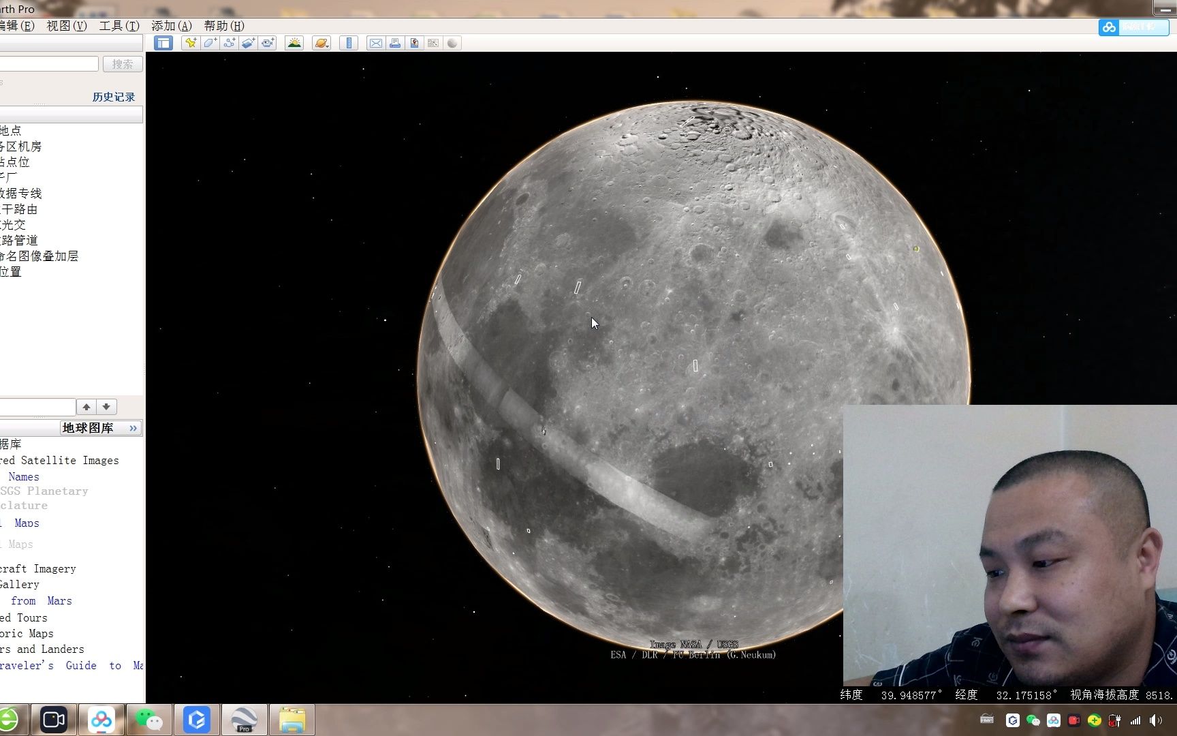Open the blue G app in taskbar

coord(197,720)
